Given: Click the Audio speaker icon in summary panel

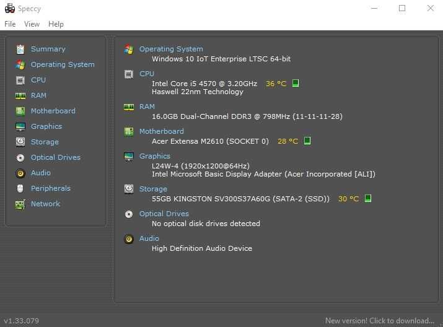Looking at the screenshot, I should pyautogui.click(x=129, y=239).
